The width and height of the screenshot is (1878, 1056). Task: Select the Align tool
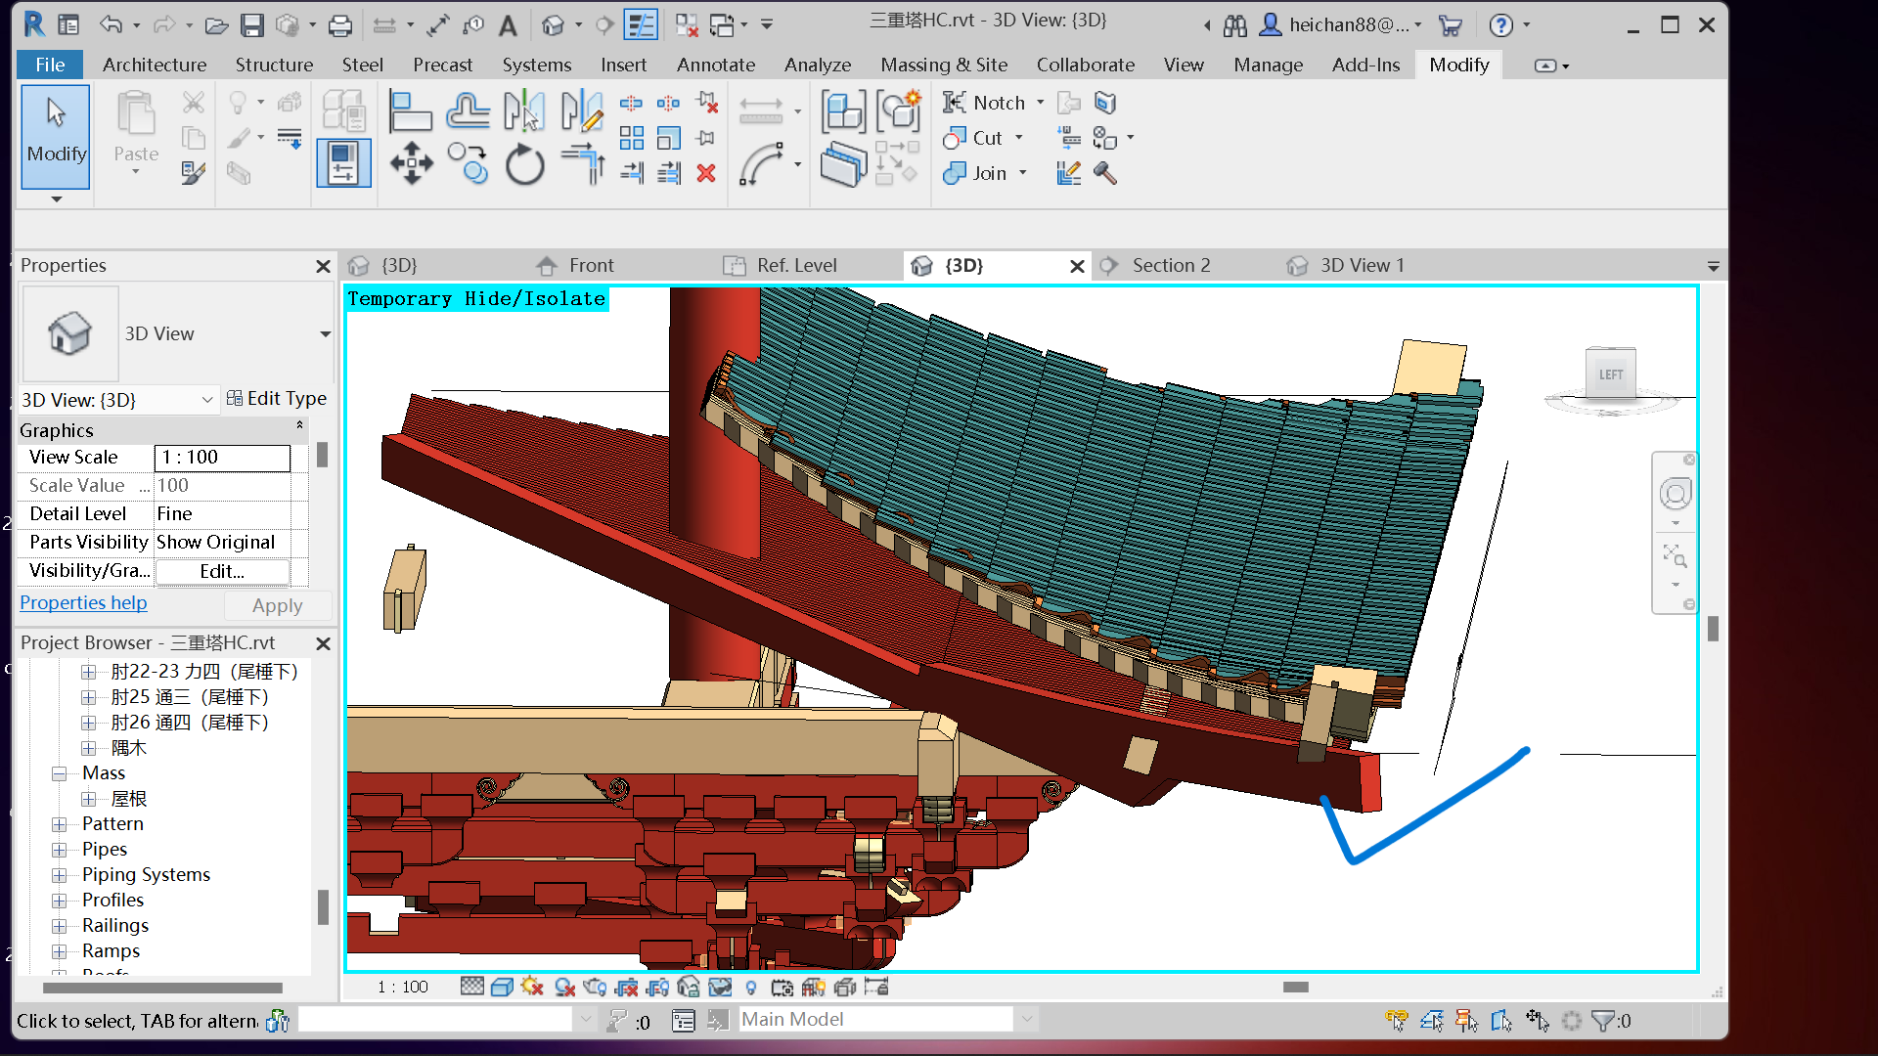[411, 110]
